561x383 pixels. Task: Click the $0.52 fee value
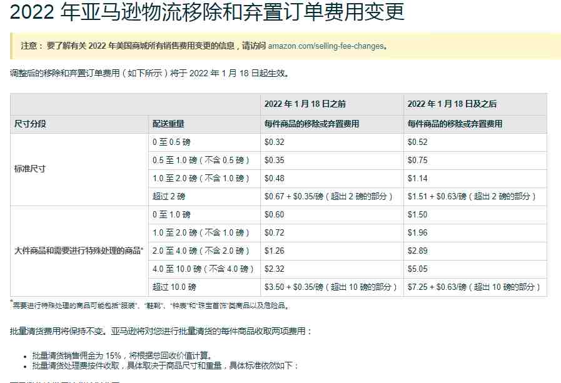(x=418, y=142)
